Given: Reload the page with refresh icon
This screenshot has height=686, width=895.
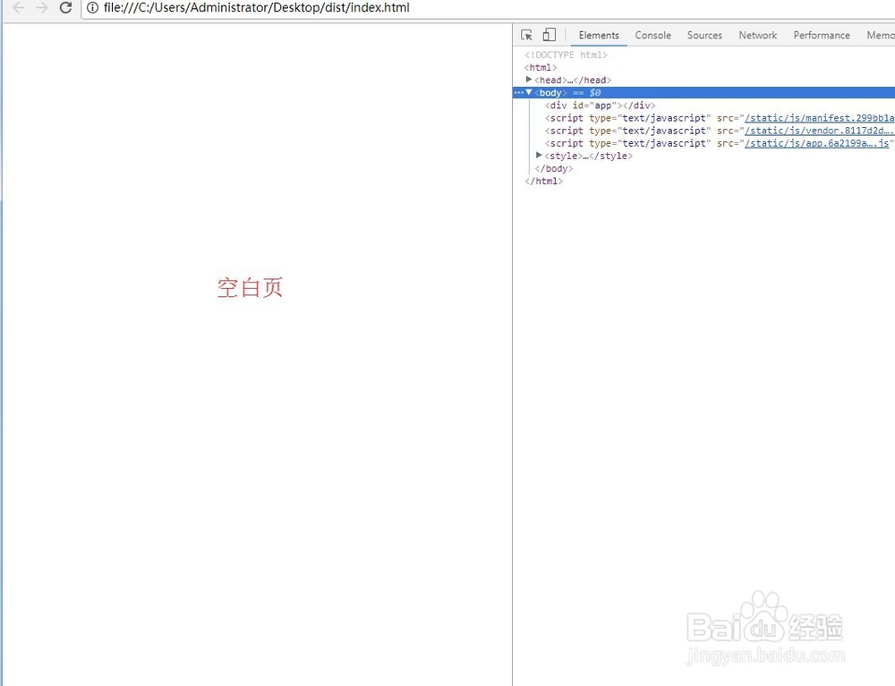Looking at the screenshot, I should (65, 8).
